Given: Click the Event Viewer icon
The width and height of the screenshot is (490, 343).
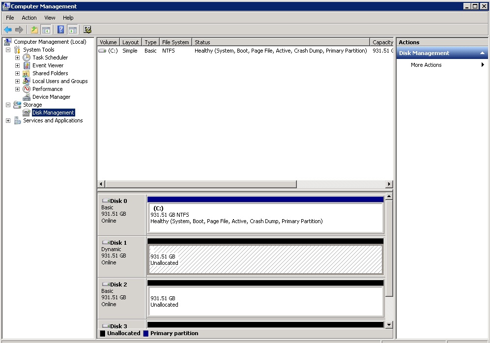Looking at the screenshot, I should coord(27,65).
